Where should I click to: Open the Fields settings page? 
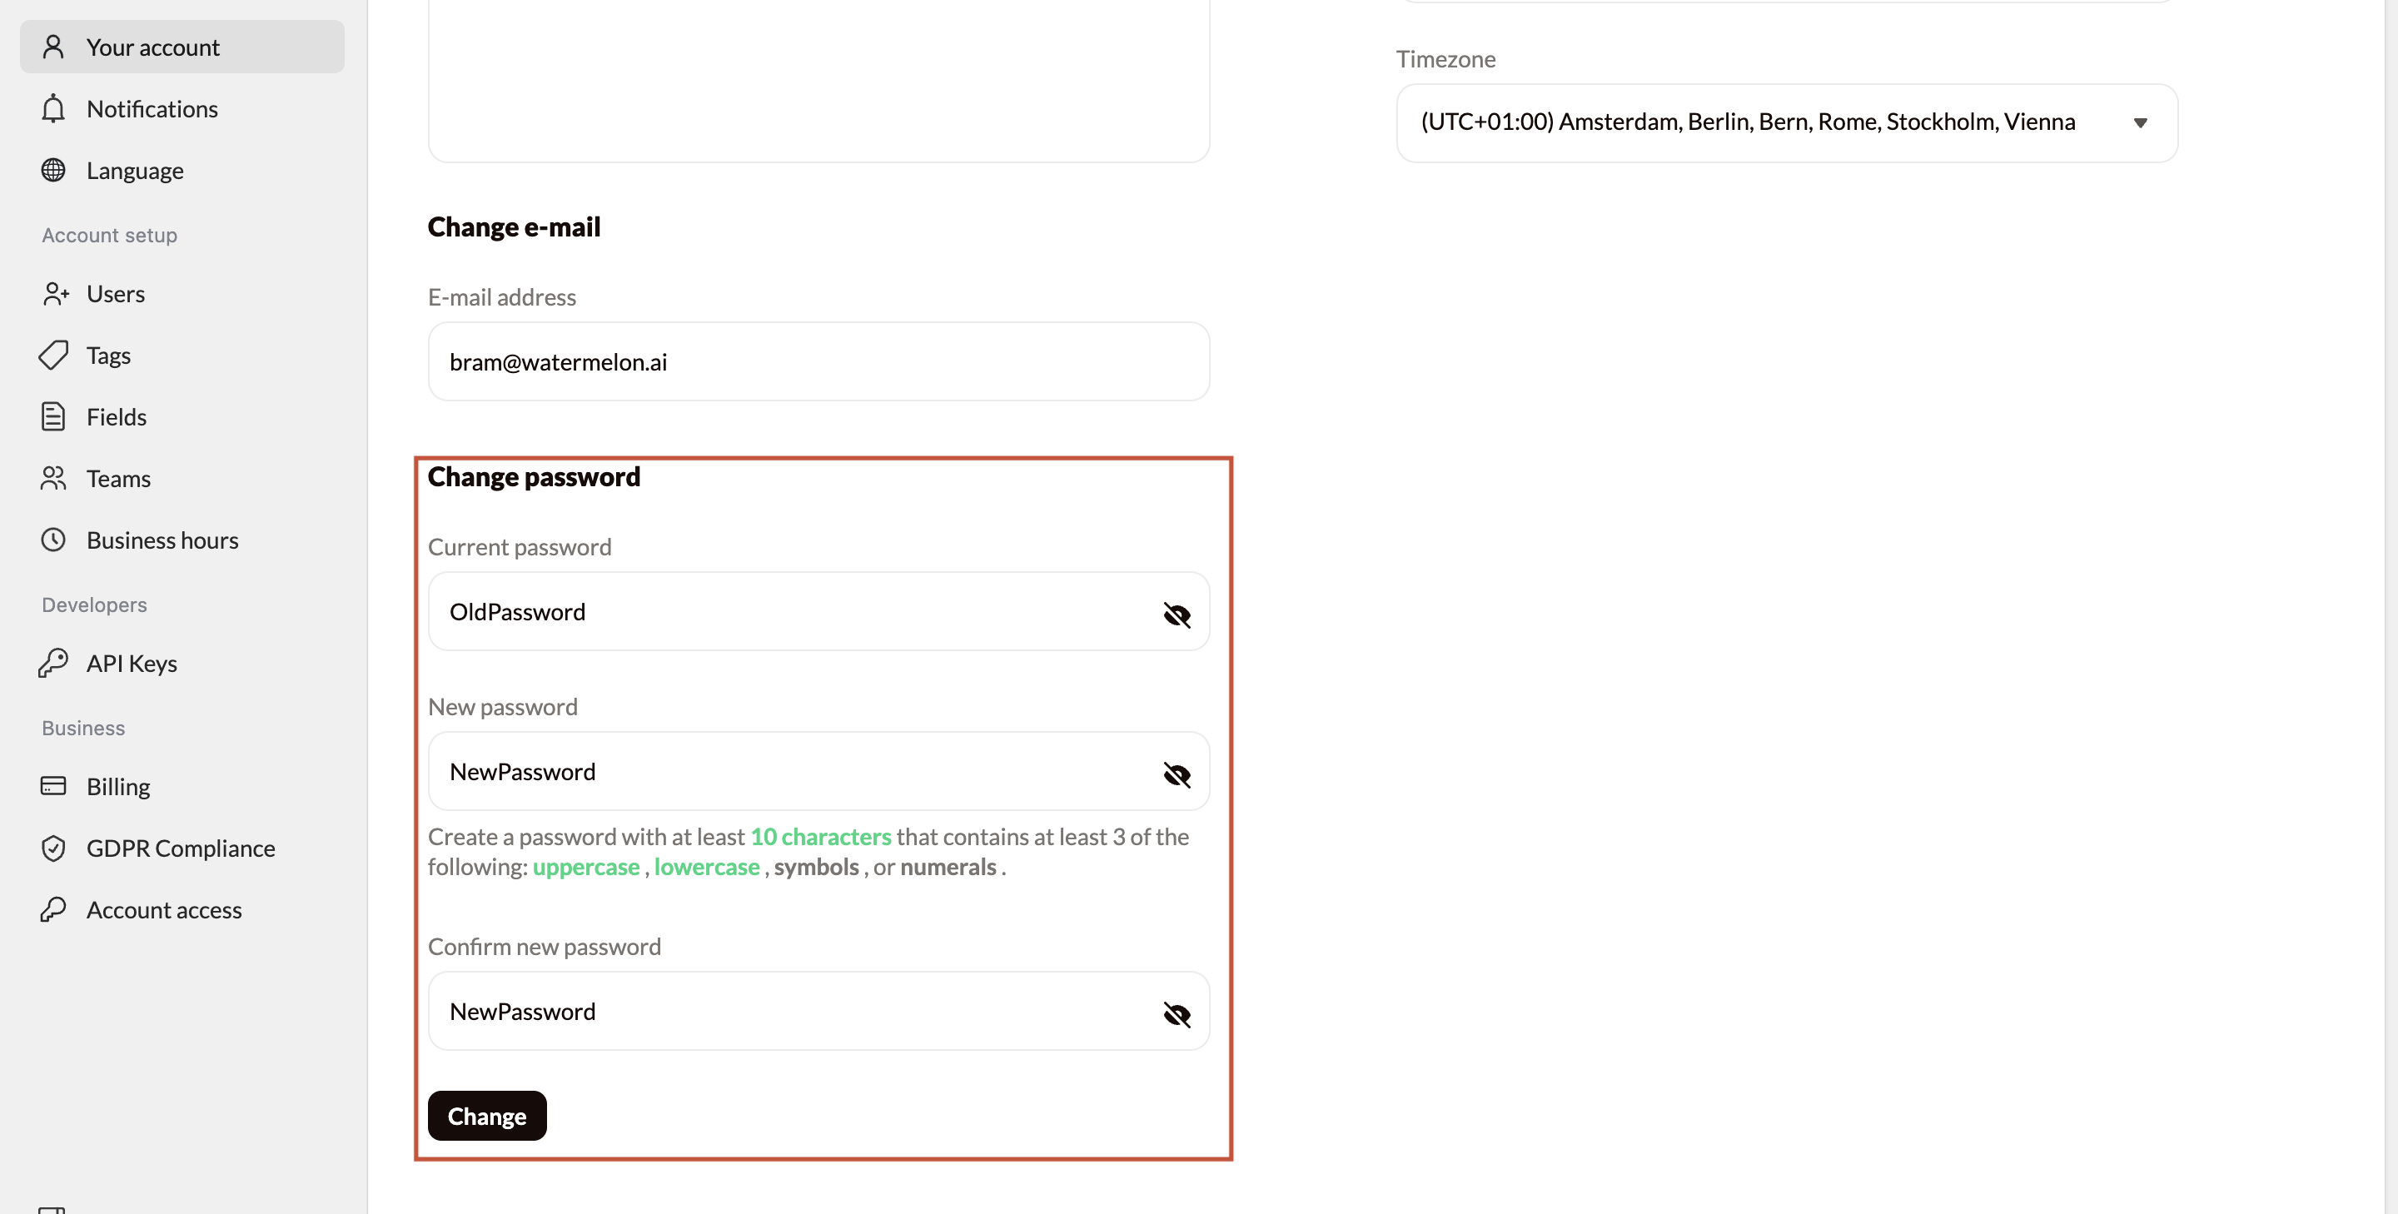[x=117, y=416]
